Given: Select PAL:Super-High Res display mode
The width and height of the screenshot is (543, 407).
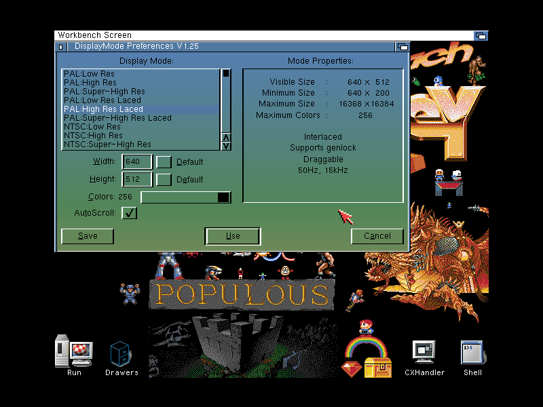Looking at the screenshot, I should tap(141, 92).
